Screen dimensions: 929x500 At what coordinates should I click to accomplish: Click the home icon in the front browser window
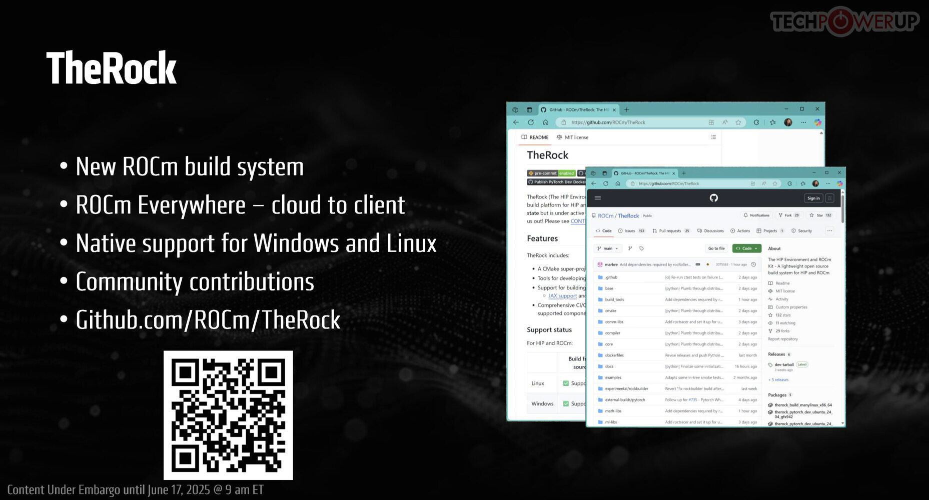pyautogui.click(x=618, y=183)
